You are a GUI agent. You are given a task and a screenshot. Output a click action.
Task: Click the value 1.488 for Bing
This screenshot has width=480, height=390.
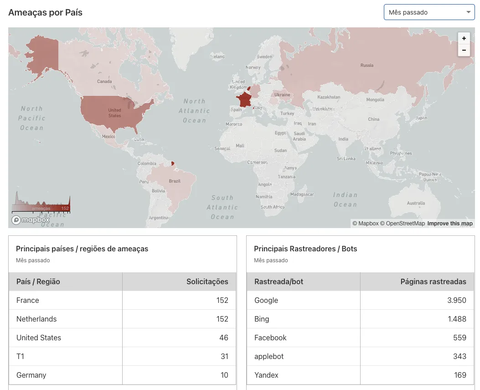tap(457, 319)
